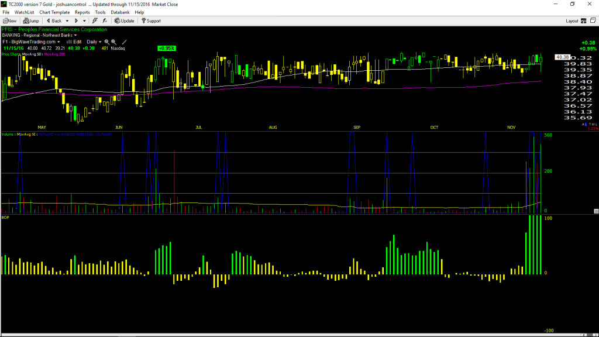This screenshot has width=599, height=337.
Task: Click the red 1.23% value beside the price scale
Action: click(593, 129)
